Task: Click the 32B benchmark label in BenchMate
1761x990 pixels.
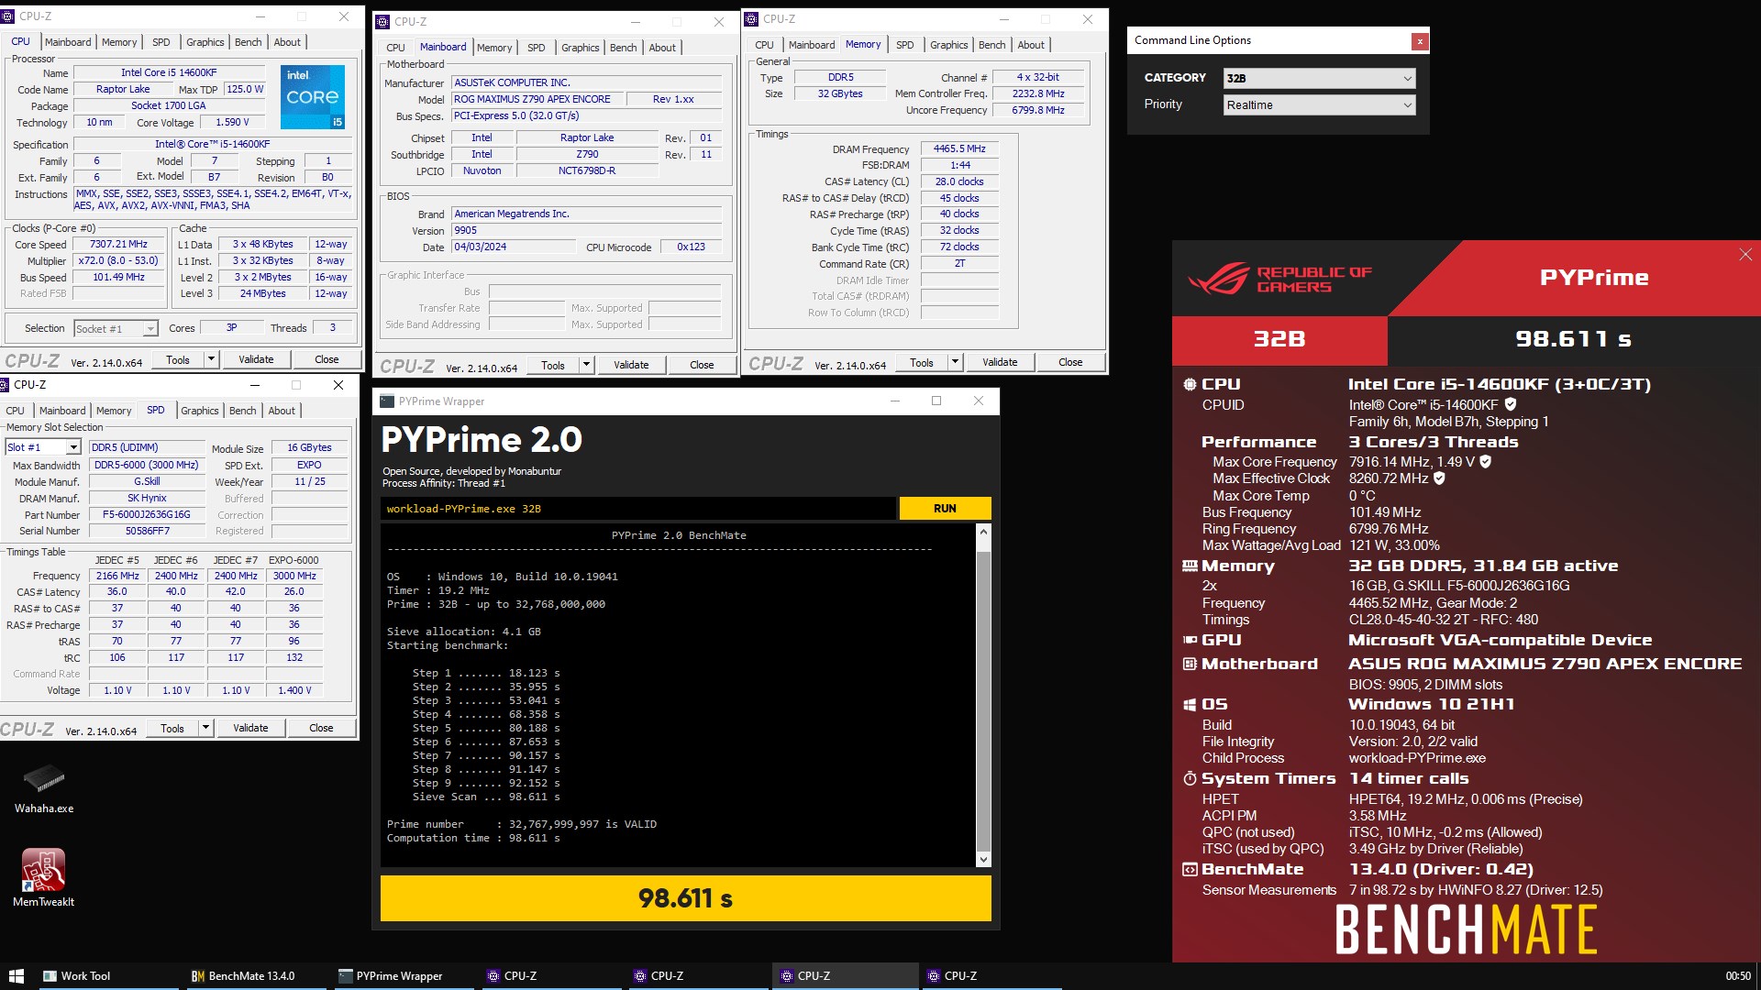Action: pos(1279,339)
